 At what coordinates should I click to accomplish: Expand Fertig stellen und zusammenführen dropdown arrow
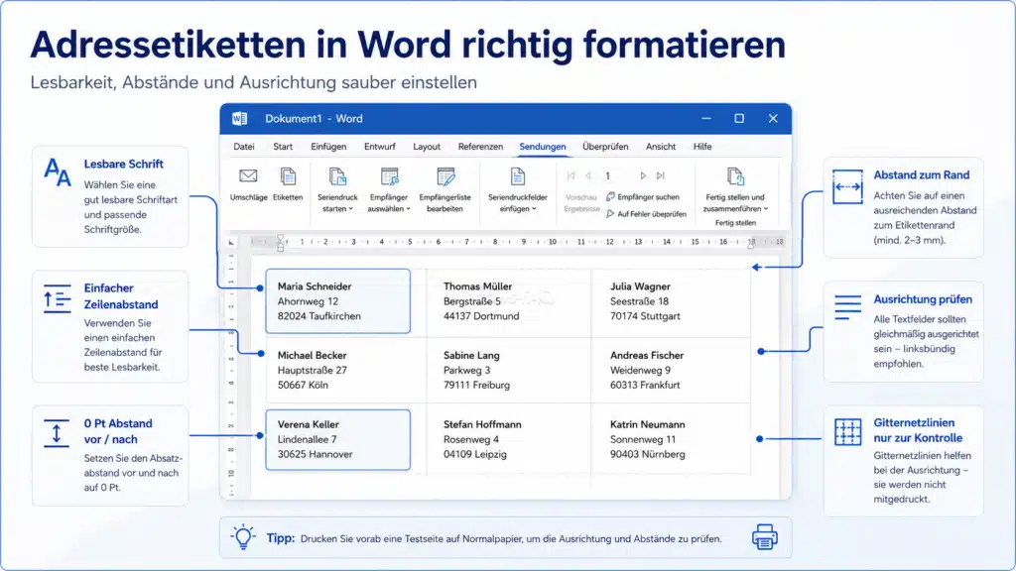click(x=766, y=208)
